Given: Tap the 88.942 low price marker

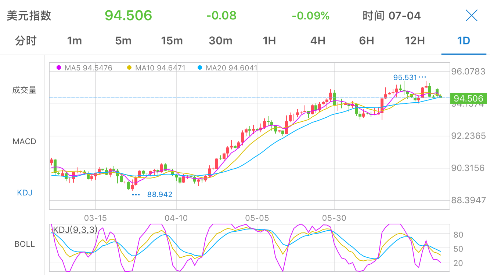Looking at the screenshot, I should [159, 195].
